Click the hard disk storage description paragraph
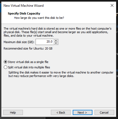 pyautogui.click(x=57, y=32)
